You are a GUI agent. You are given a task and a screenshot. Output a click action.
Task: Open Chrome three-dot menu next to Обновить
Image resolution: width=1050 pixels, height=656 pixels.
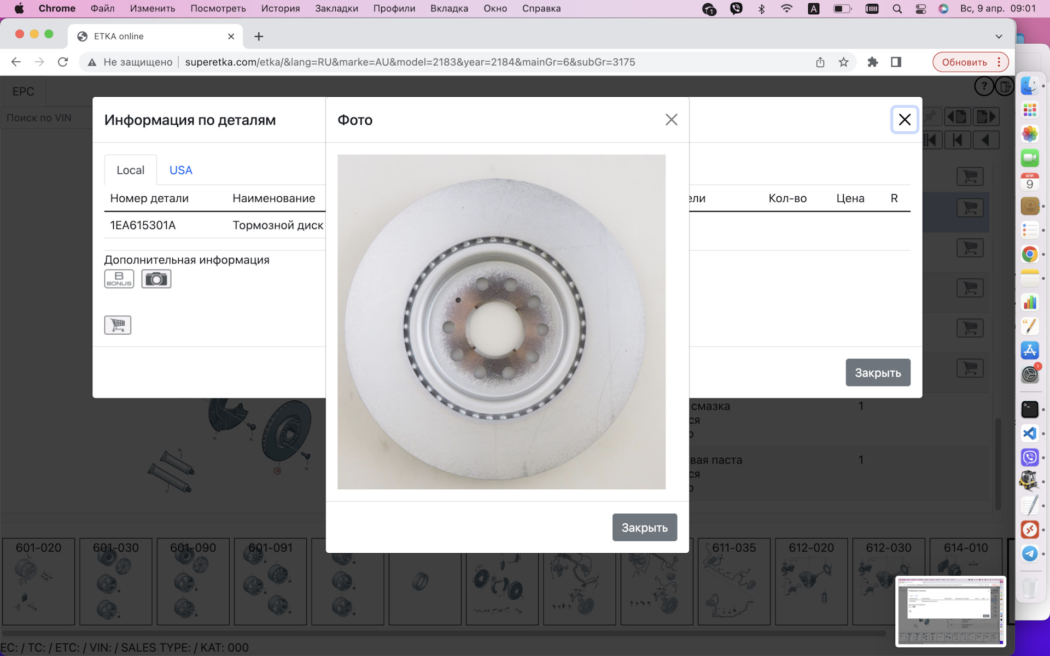tap(999, 62)
